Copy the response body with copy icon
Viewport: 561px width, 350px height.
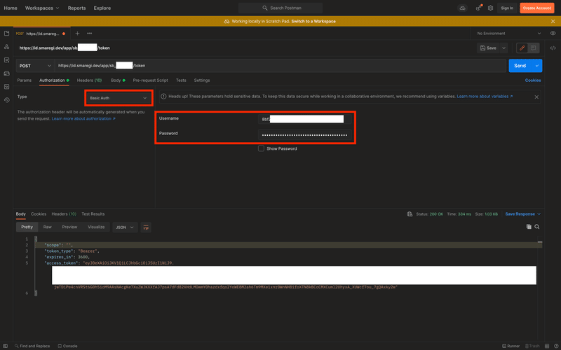pos(529,226)
